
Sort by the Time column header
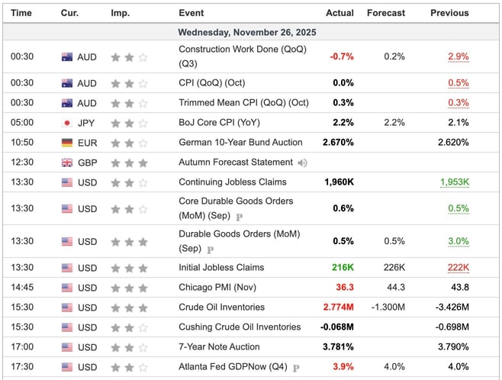21,13
